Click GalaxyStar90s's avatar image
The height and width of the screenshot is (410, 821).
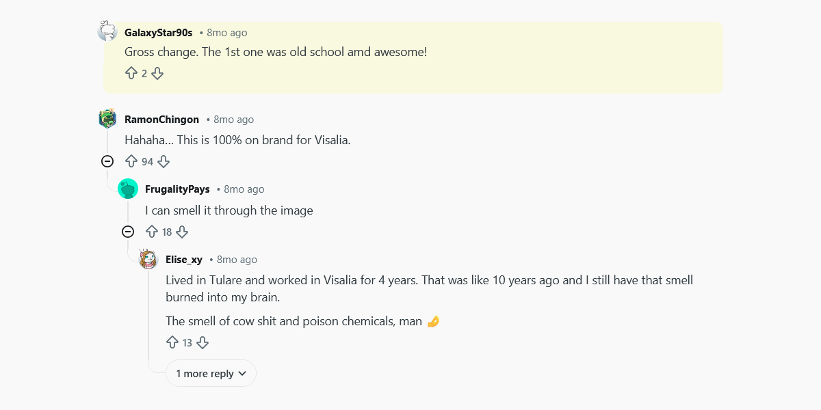pos(107,31)
